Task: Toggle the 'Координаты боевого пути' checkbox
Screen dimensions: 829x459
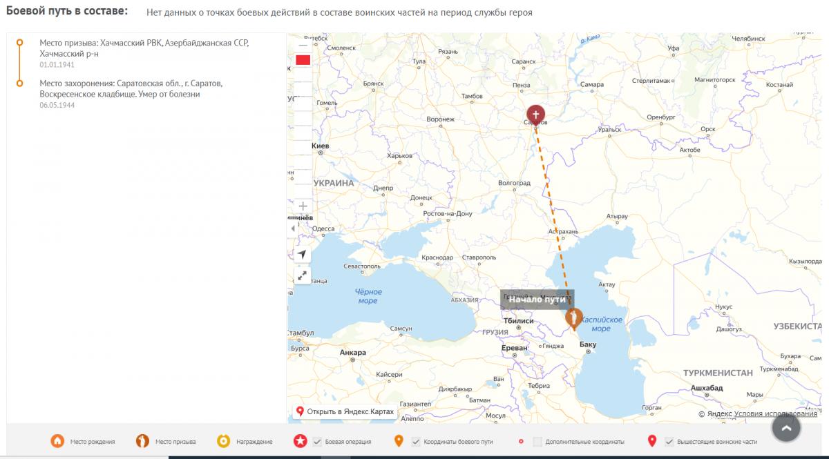Action: click(x=416, y=442)
